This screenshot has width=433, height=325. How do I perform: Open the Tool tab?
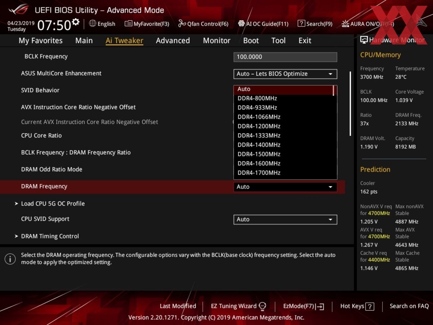coord(278,40)
